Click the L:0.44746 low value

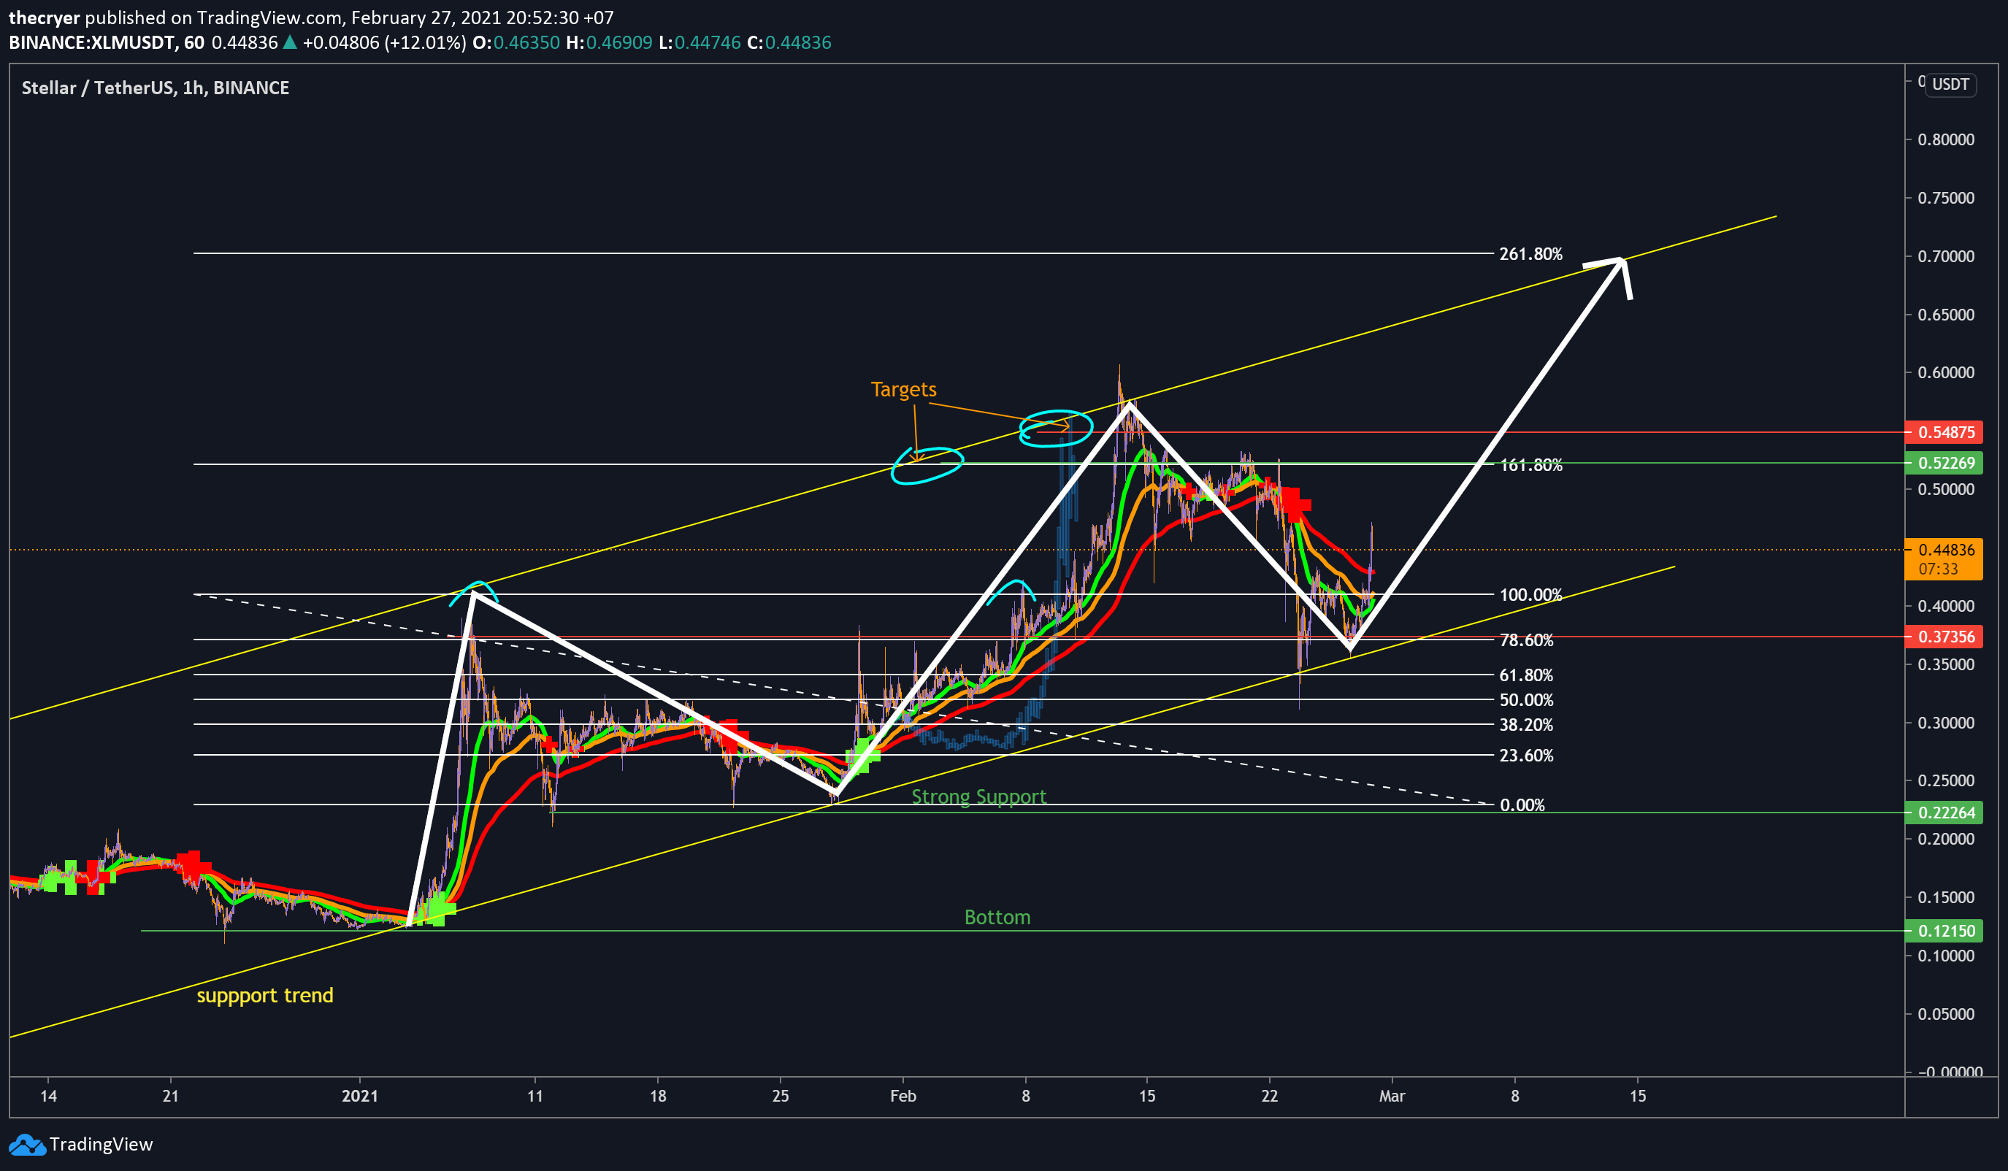[700, 42]
